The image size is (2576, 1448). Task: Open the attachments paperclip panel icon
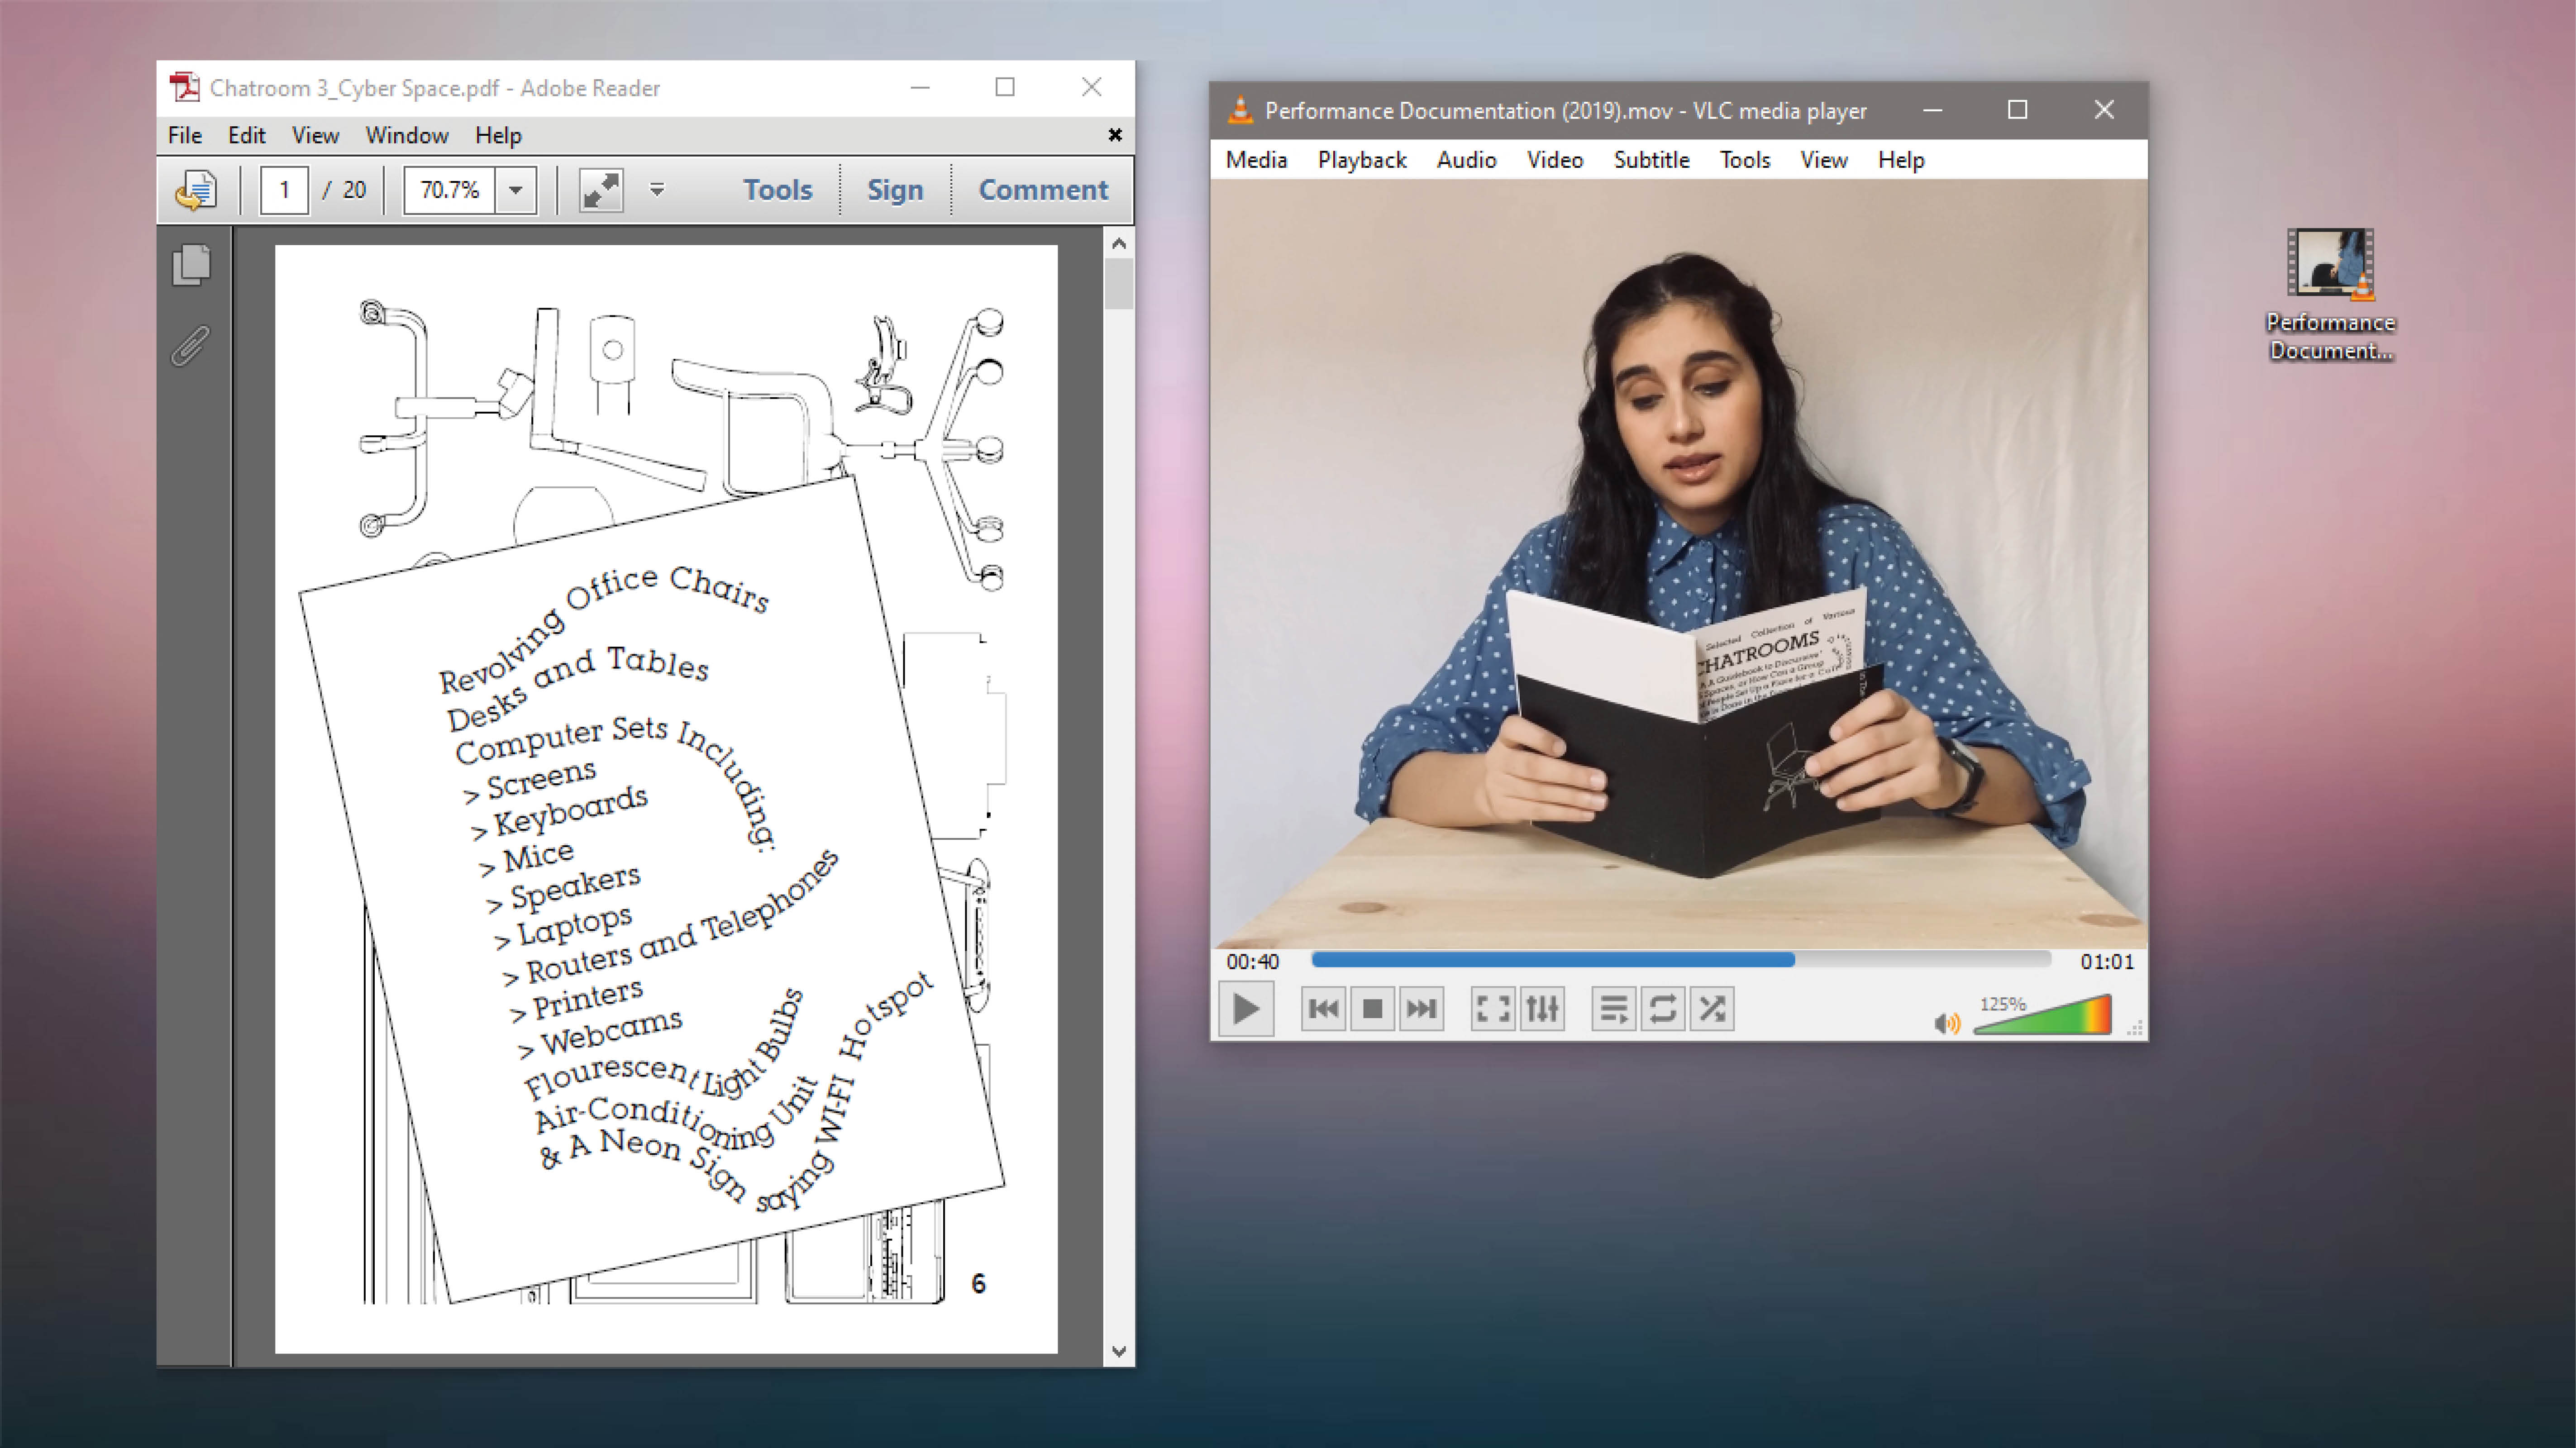pos(190,346)
